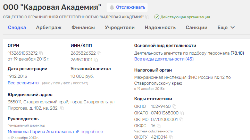Copy the OKOGU code 4210014
The width and height of the screenshot is (250, 140).
pyautogui.click(x=172, y=137)
